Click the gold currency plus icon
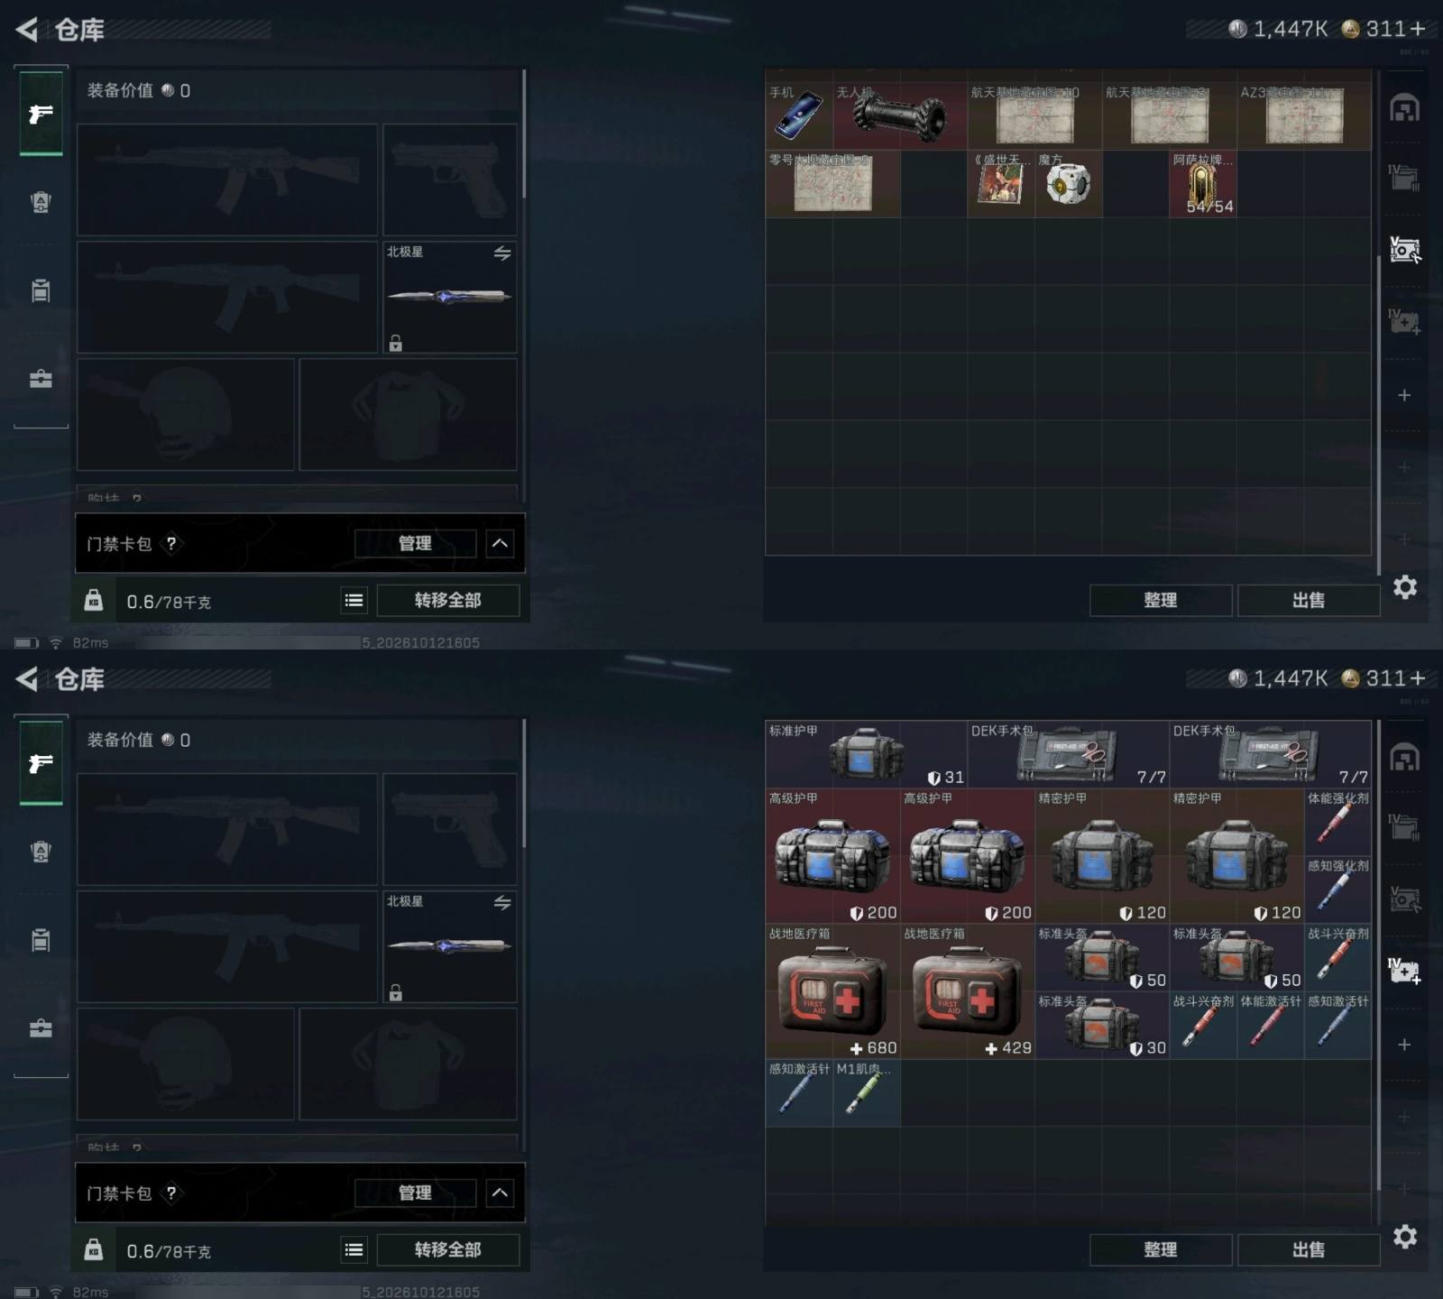Screen dimensions: 1443x1299 pos(1418,29)
